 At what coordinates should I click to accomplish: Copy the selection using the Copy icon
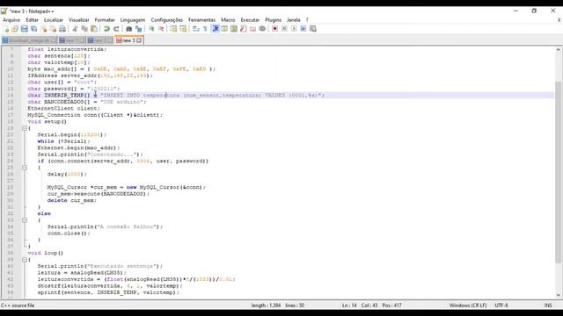coord(84,29)
